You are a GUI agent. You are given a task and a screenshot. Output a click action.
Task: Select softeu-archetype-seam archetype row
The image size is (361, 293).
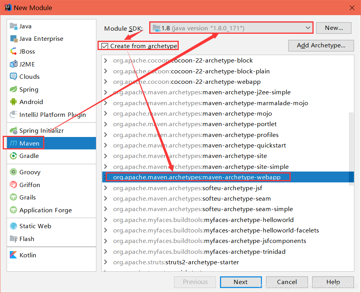click(x=228, y=198)
